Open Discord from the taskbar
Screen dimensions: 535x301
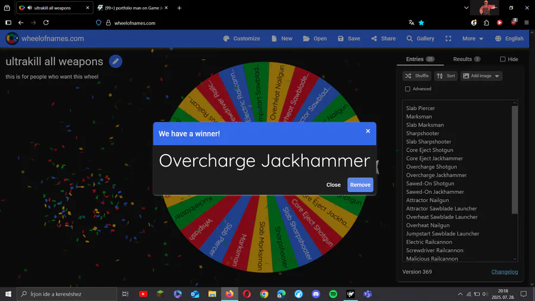316,294
